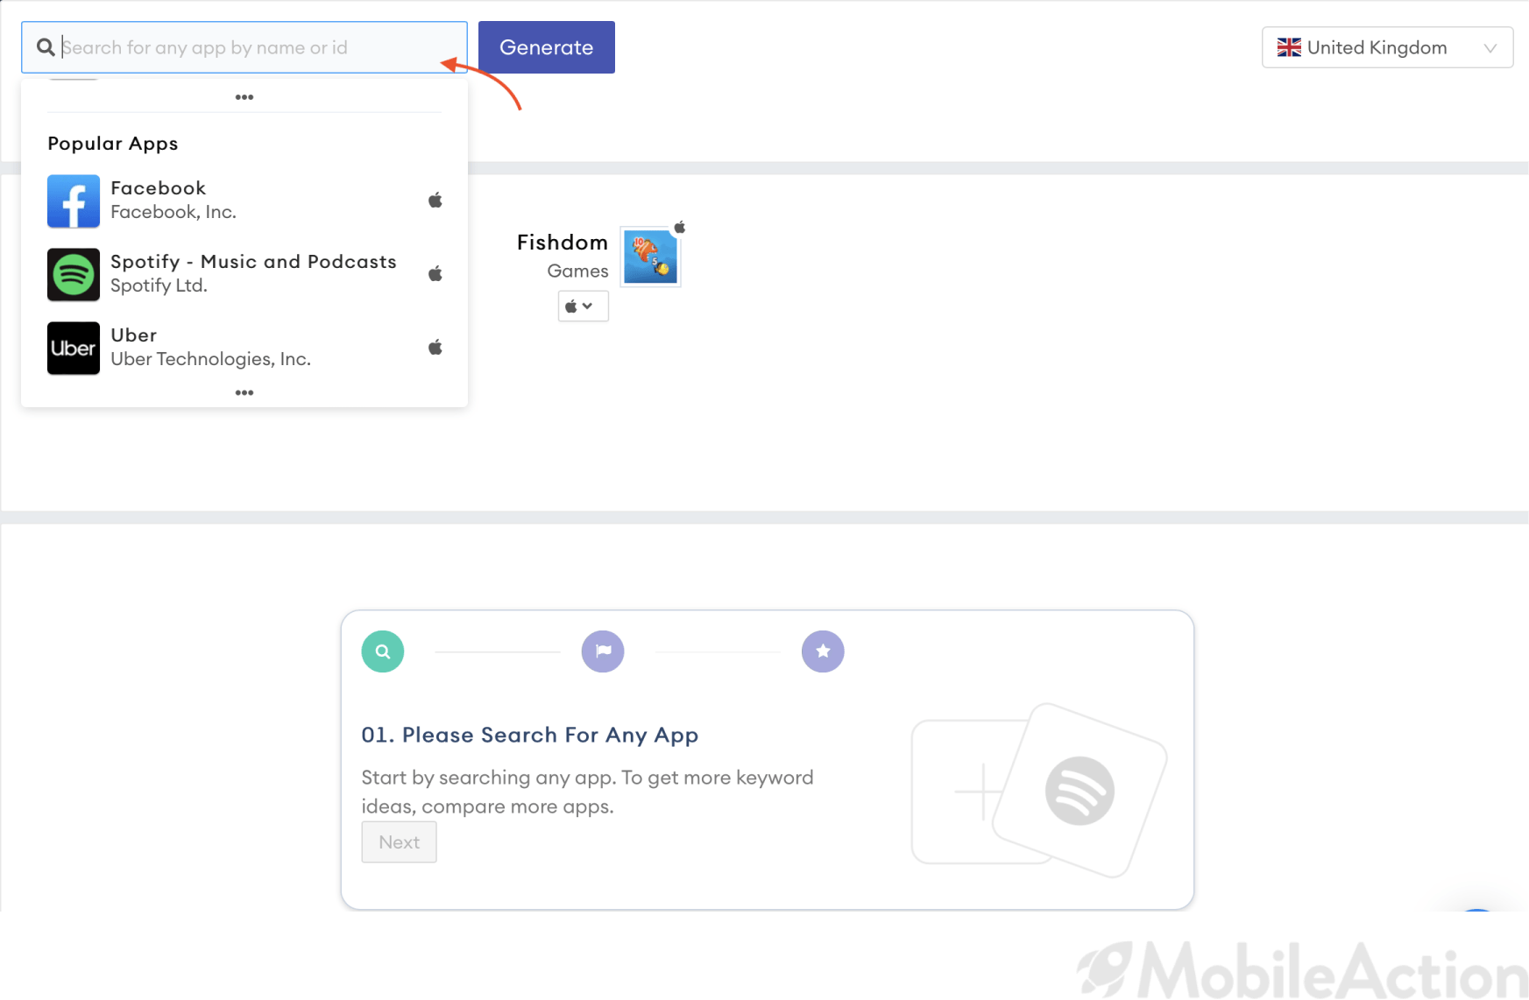The width and height of the screenshot is (1529, 1000).
Task: Click the Generate button
Action: pyautogui.click(x=547, y=47)
